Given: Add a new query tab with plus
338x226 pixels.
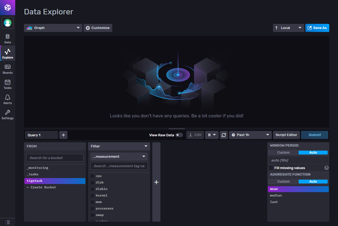Looking at the screenshot, I should pos(63,135).
